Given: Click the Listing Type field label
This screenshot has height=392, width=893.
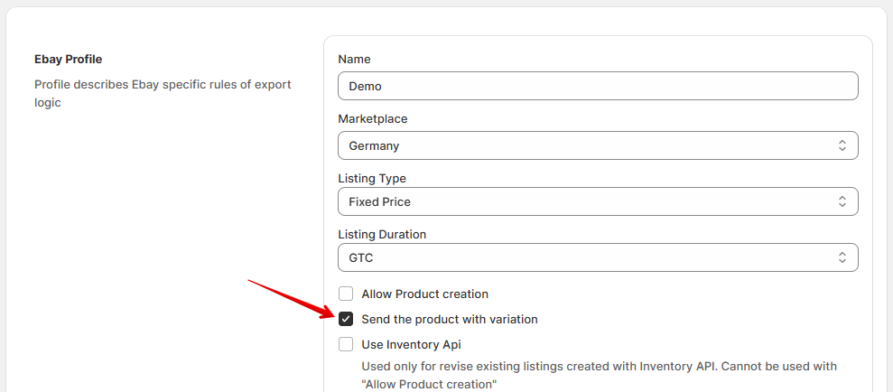Looking at the screenshot, I should pyautogui.click(x=372, y=178).
